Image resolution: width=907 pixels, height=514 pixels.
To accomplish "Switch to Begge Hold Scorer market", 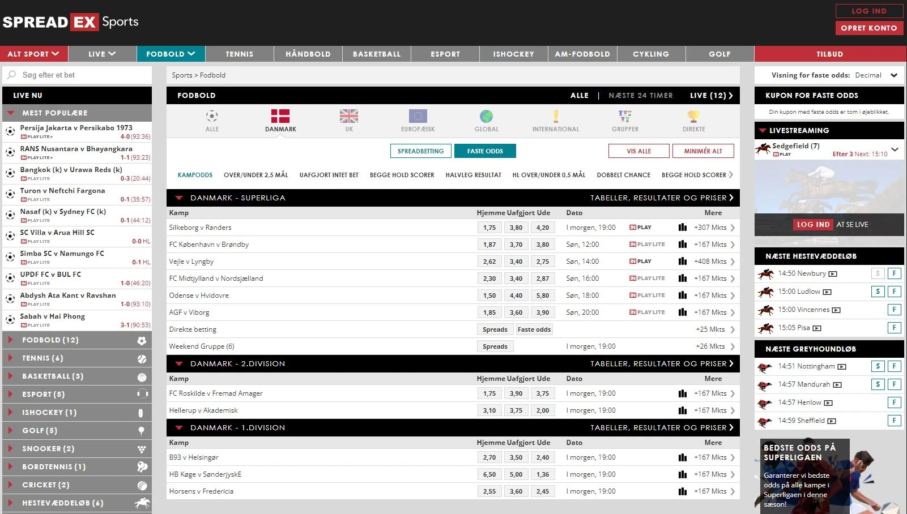I will [402, 175].
